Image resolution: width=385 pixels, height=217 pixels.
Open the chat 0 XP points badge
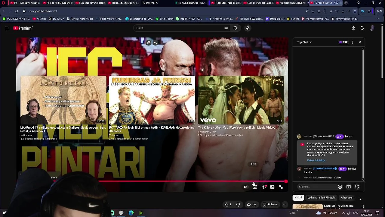pos(343,42)
